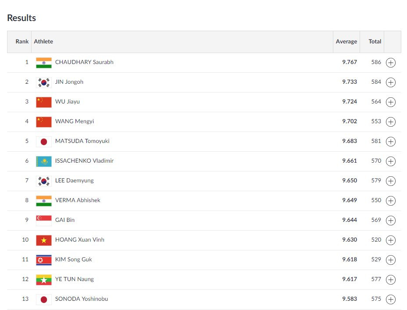Click India flag beside CHAUDHARY Saurabh

(x=44, y=63)
